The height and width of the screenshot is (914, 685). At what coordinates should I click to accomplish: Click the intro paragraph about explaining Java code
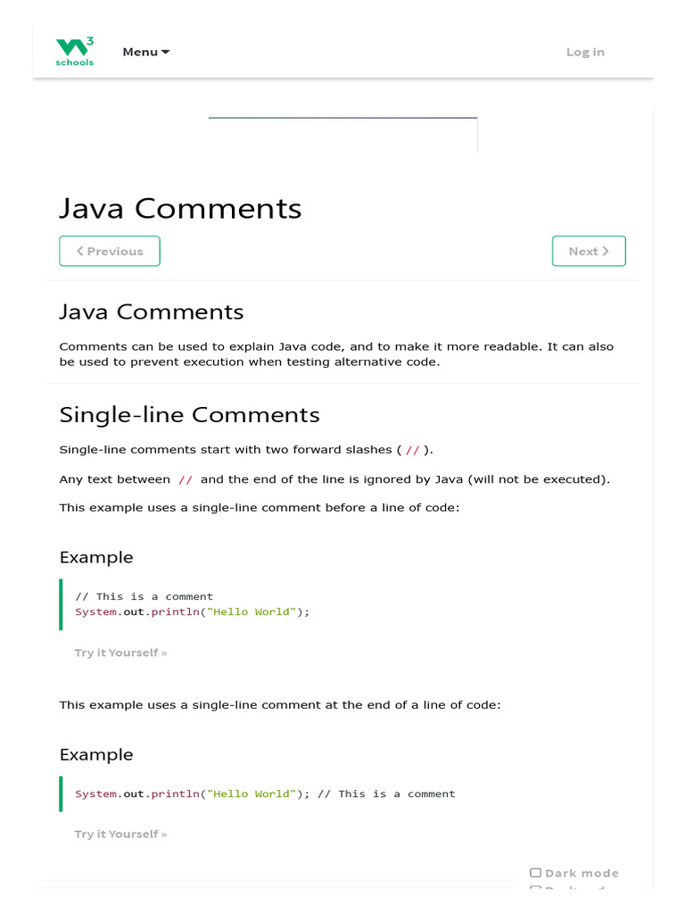point(336,354)
